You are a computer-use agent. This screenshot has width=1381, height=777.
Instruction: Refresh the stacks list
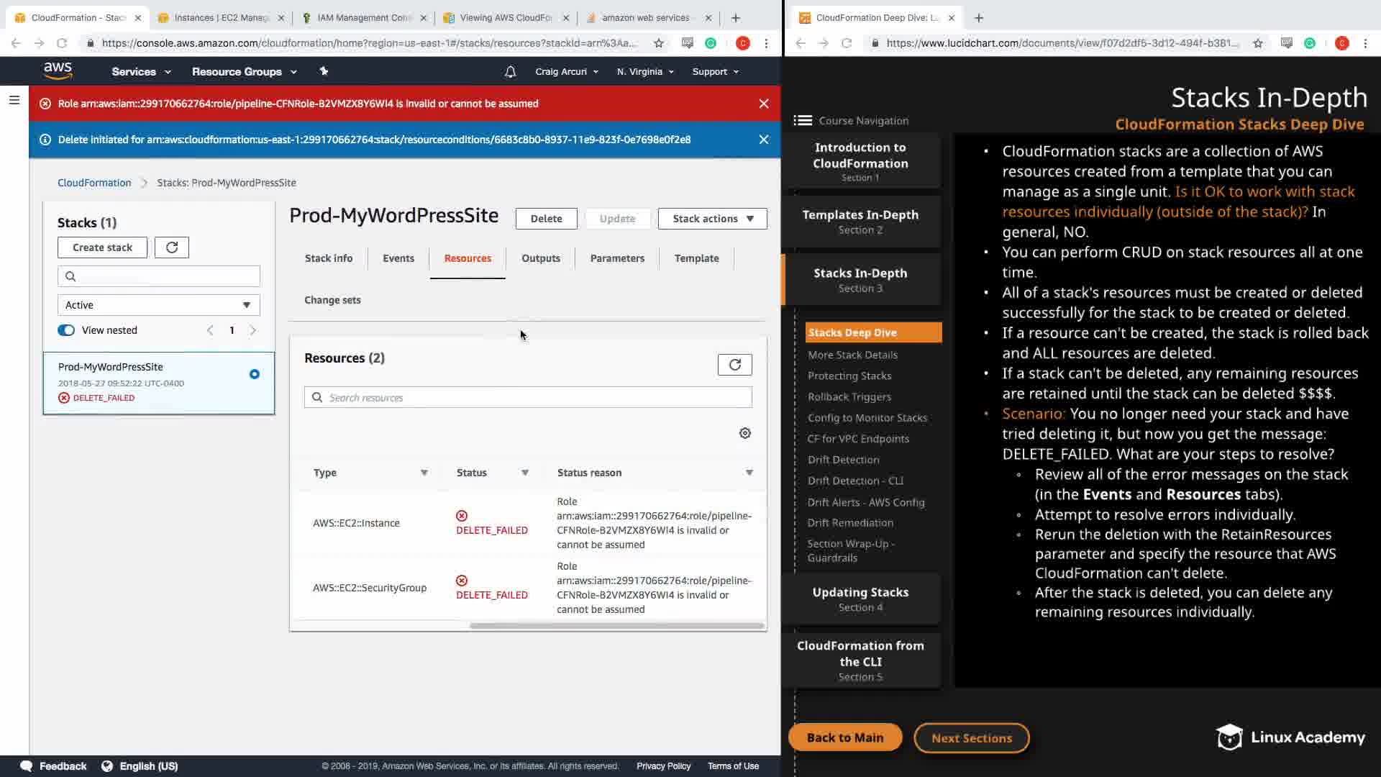(171, 247)
